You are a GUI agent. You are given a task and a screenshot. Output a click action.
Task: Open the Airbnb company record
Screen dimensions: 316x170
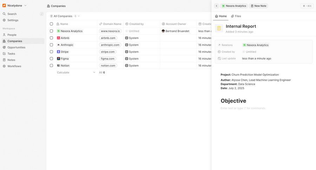(63, 38)
